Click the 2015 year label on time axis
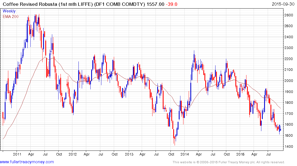Screen dimensions: 297x166 point(240,154)
